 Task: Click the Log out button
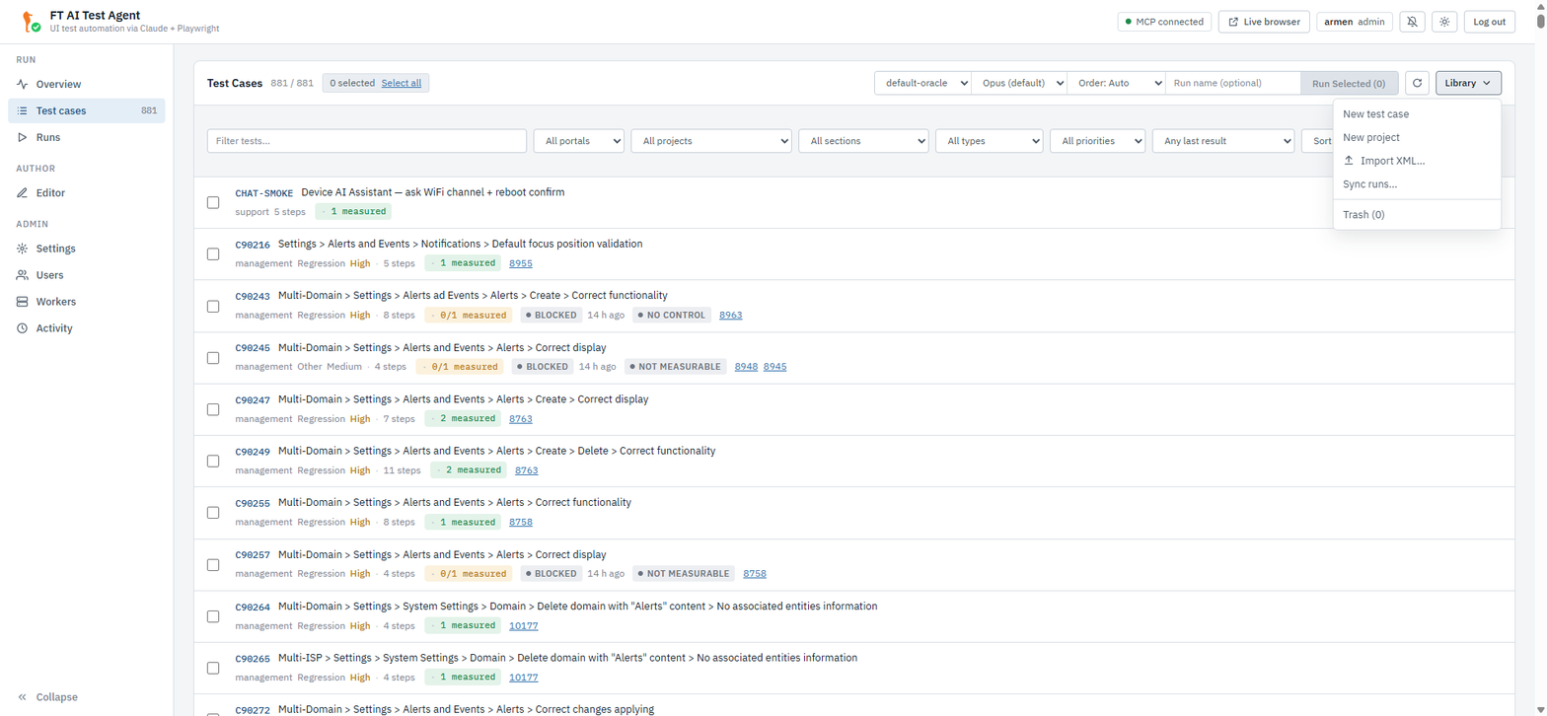[1490, 22]
